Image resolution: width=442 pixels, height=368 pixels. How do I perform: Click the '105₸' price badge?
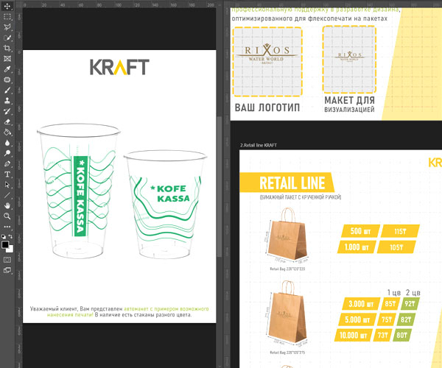(x=396, y=247)
